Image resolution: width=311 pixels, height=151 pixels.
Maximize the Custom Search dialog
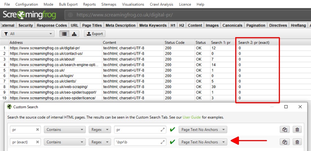pos(286,107)
